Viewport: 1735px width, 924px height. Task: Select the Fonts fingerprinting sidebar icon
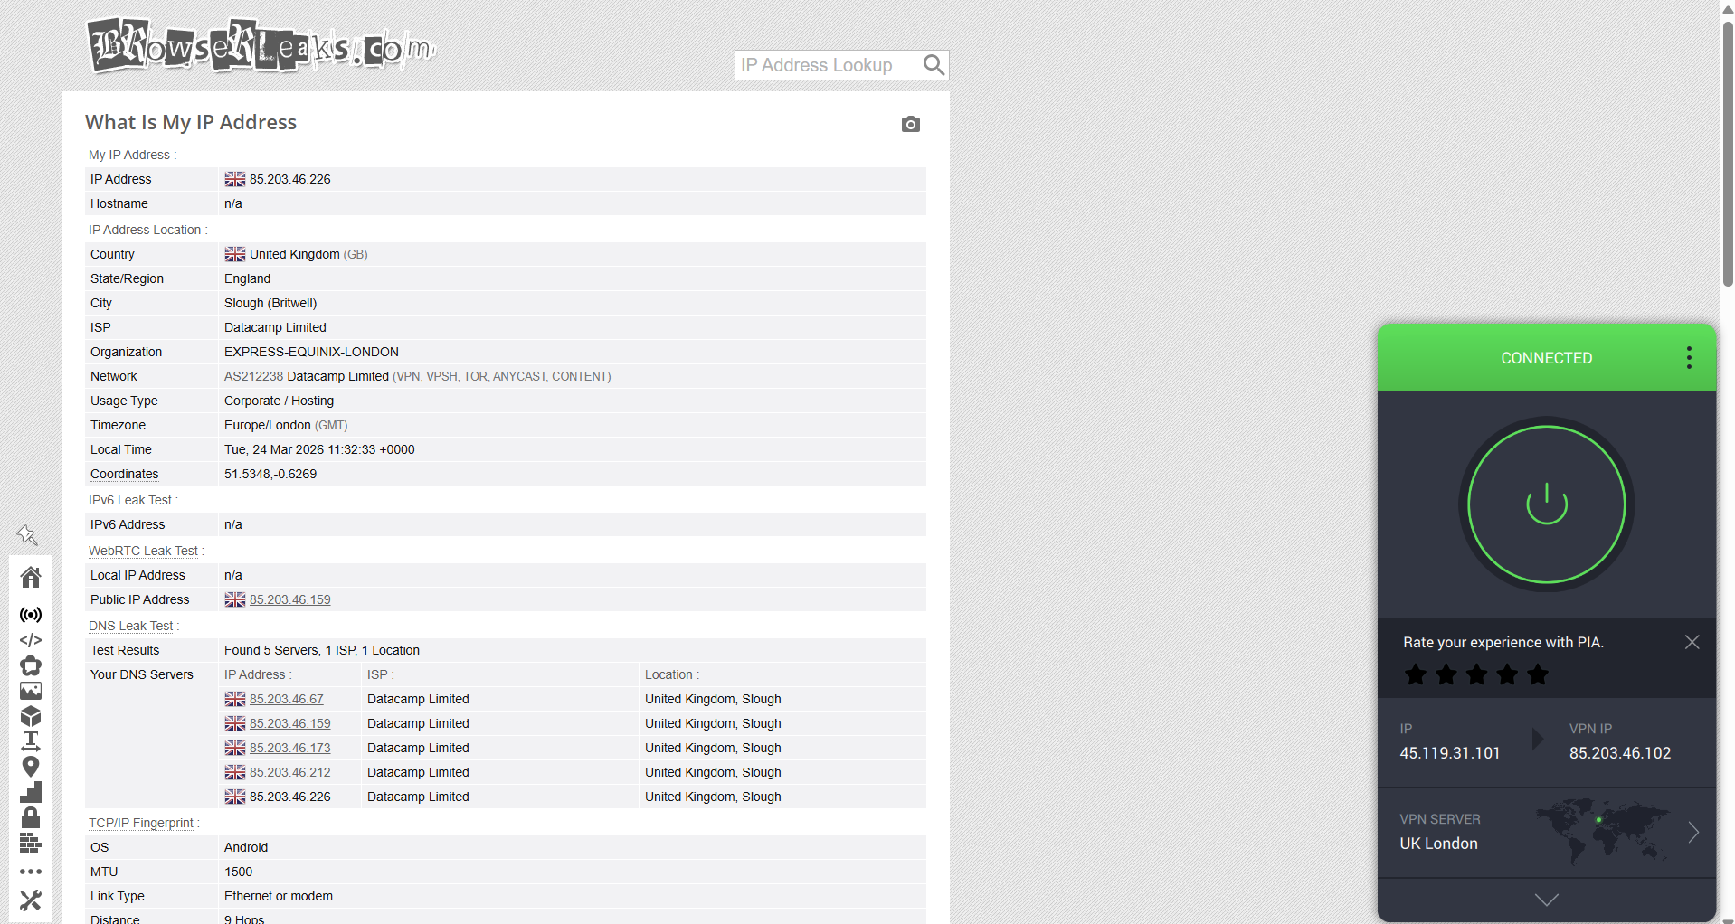click(x=30, y=741)
